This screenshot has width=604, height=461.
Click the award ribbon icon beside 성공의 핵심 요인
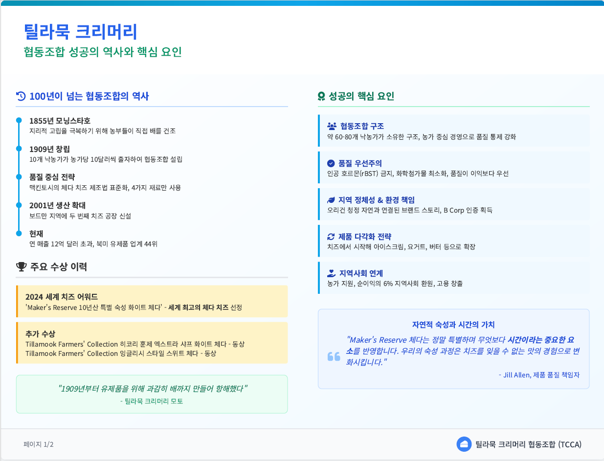click(x=321, y=96)
